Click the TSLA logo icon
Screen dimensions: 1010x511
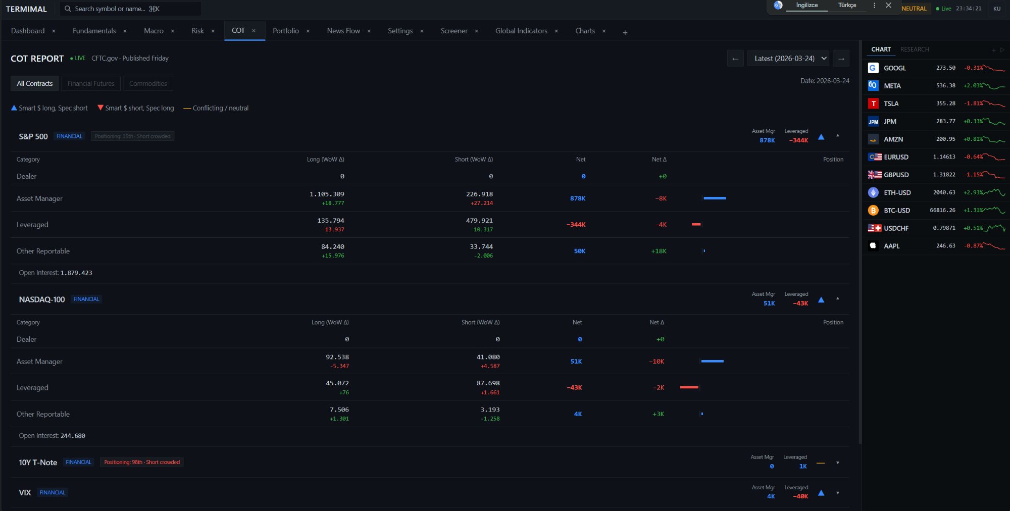point(873,104)
